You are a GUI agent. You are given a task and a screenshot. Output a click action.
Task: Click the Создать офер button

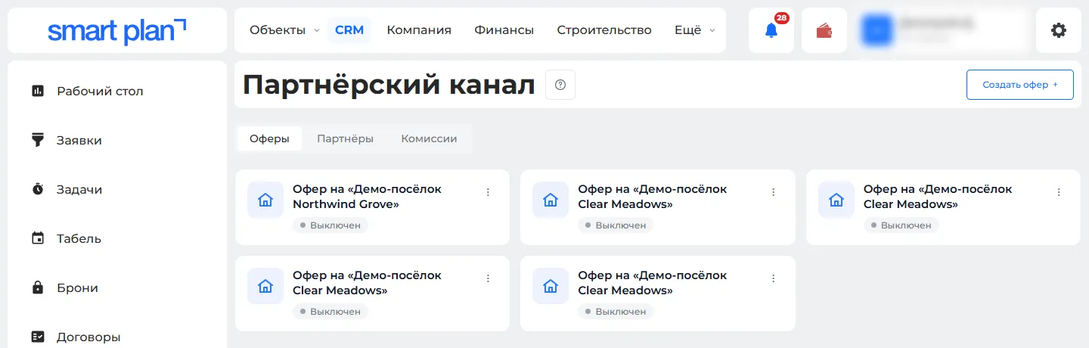click(x=1020, y=85)
